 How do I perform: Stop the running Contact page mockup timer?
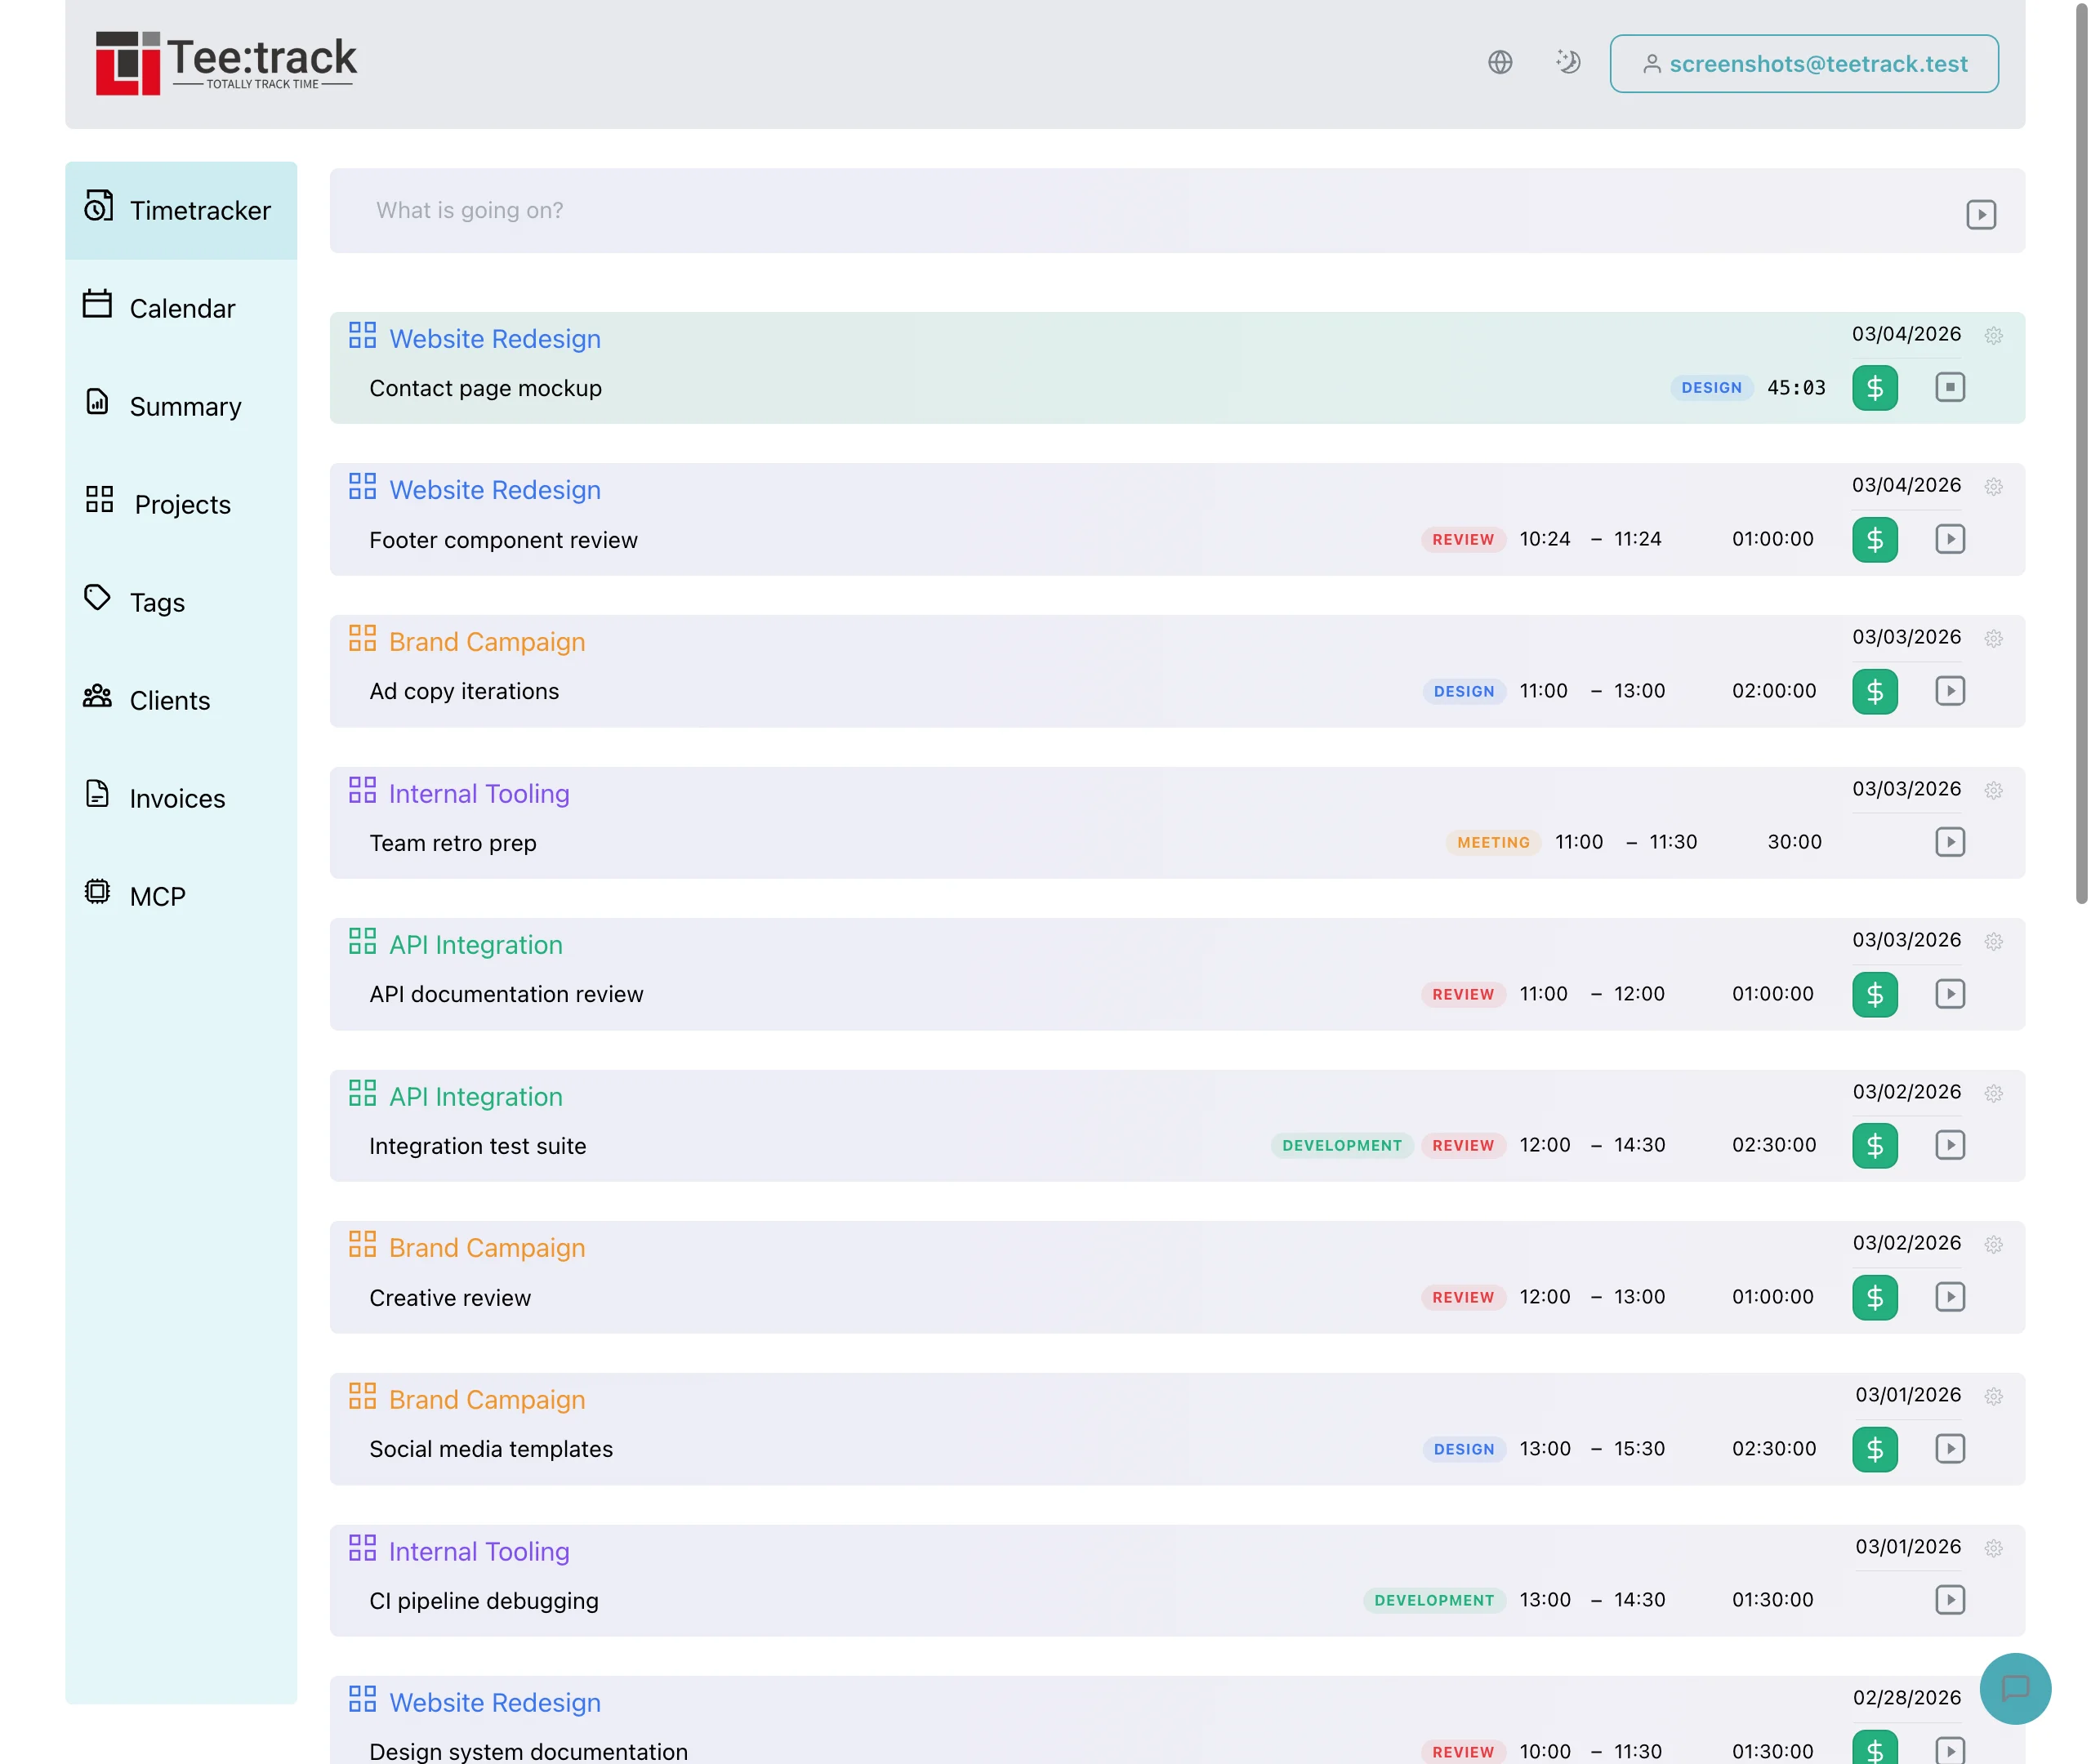tap(1949, 388)
